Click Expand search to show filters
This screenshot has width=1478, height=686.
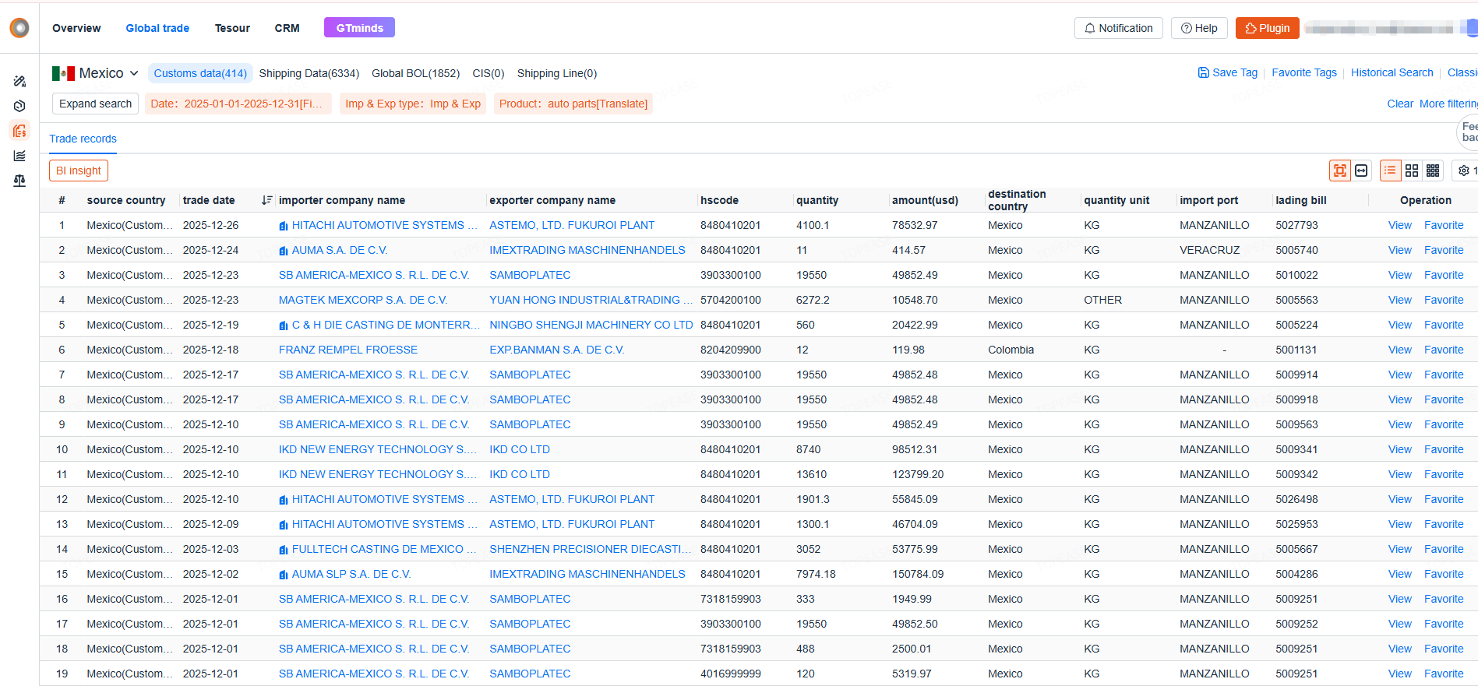click(x=95, y=104)
